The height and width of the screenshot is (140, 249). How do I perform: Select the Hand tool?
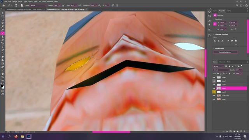click(3, 73)
